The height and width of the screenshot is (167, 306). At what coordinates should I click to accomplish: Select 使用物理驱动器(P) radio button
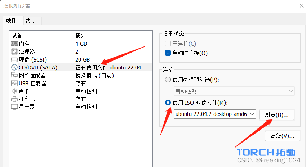tap(168, 80)
